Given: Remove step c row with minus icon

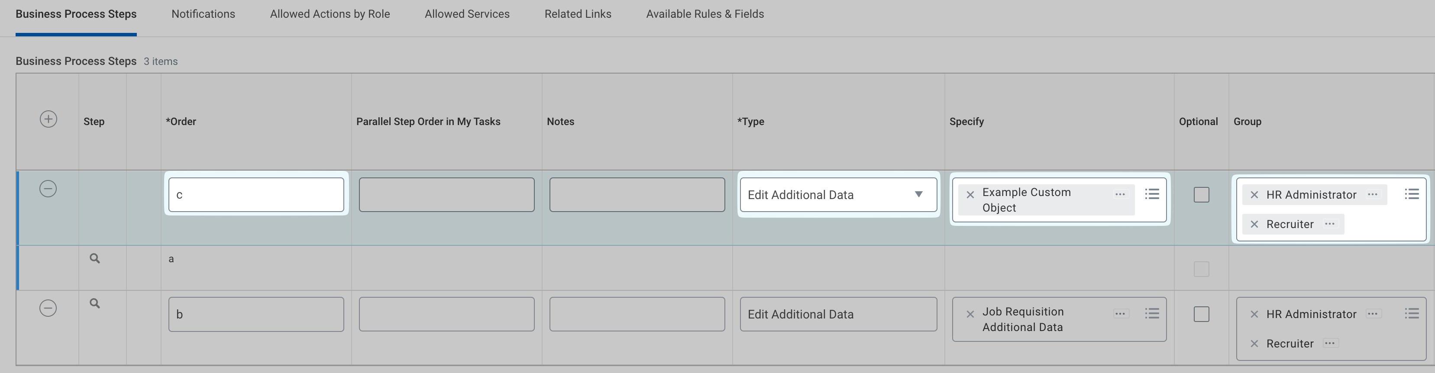Looking at the screenshot, I should (x=48, y=189).
